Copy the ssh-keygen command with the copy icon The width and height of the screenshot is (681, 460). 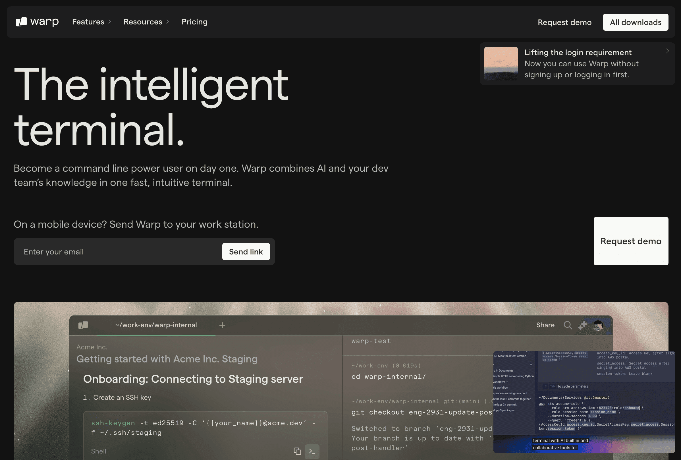pyautogui.click(x=297, y=451)
